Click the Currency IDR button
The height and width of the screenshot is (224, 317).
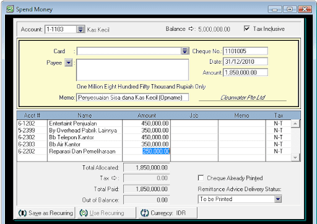168,213
